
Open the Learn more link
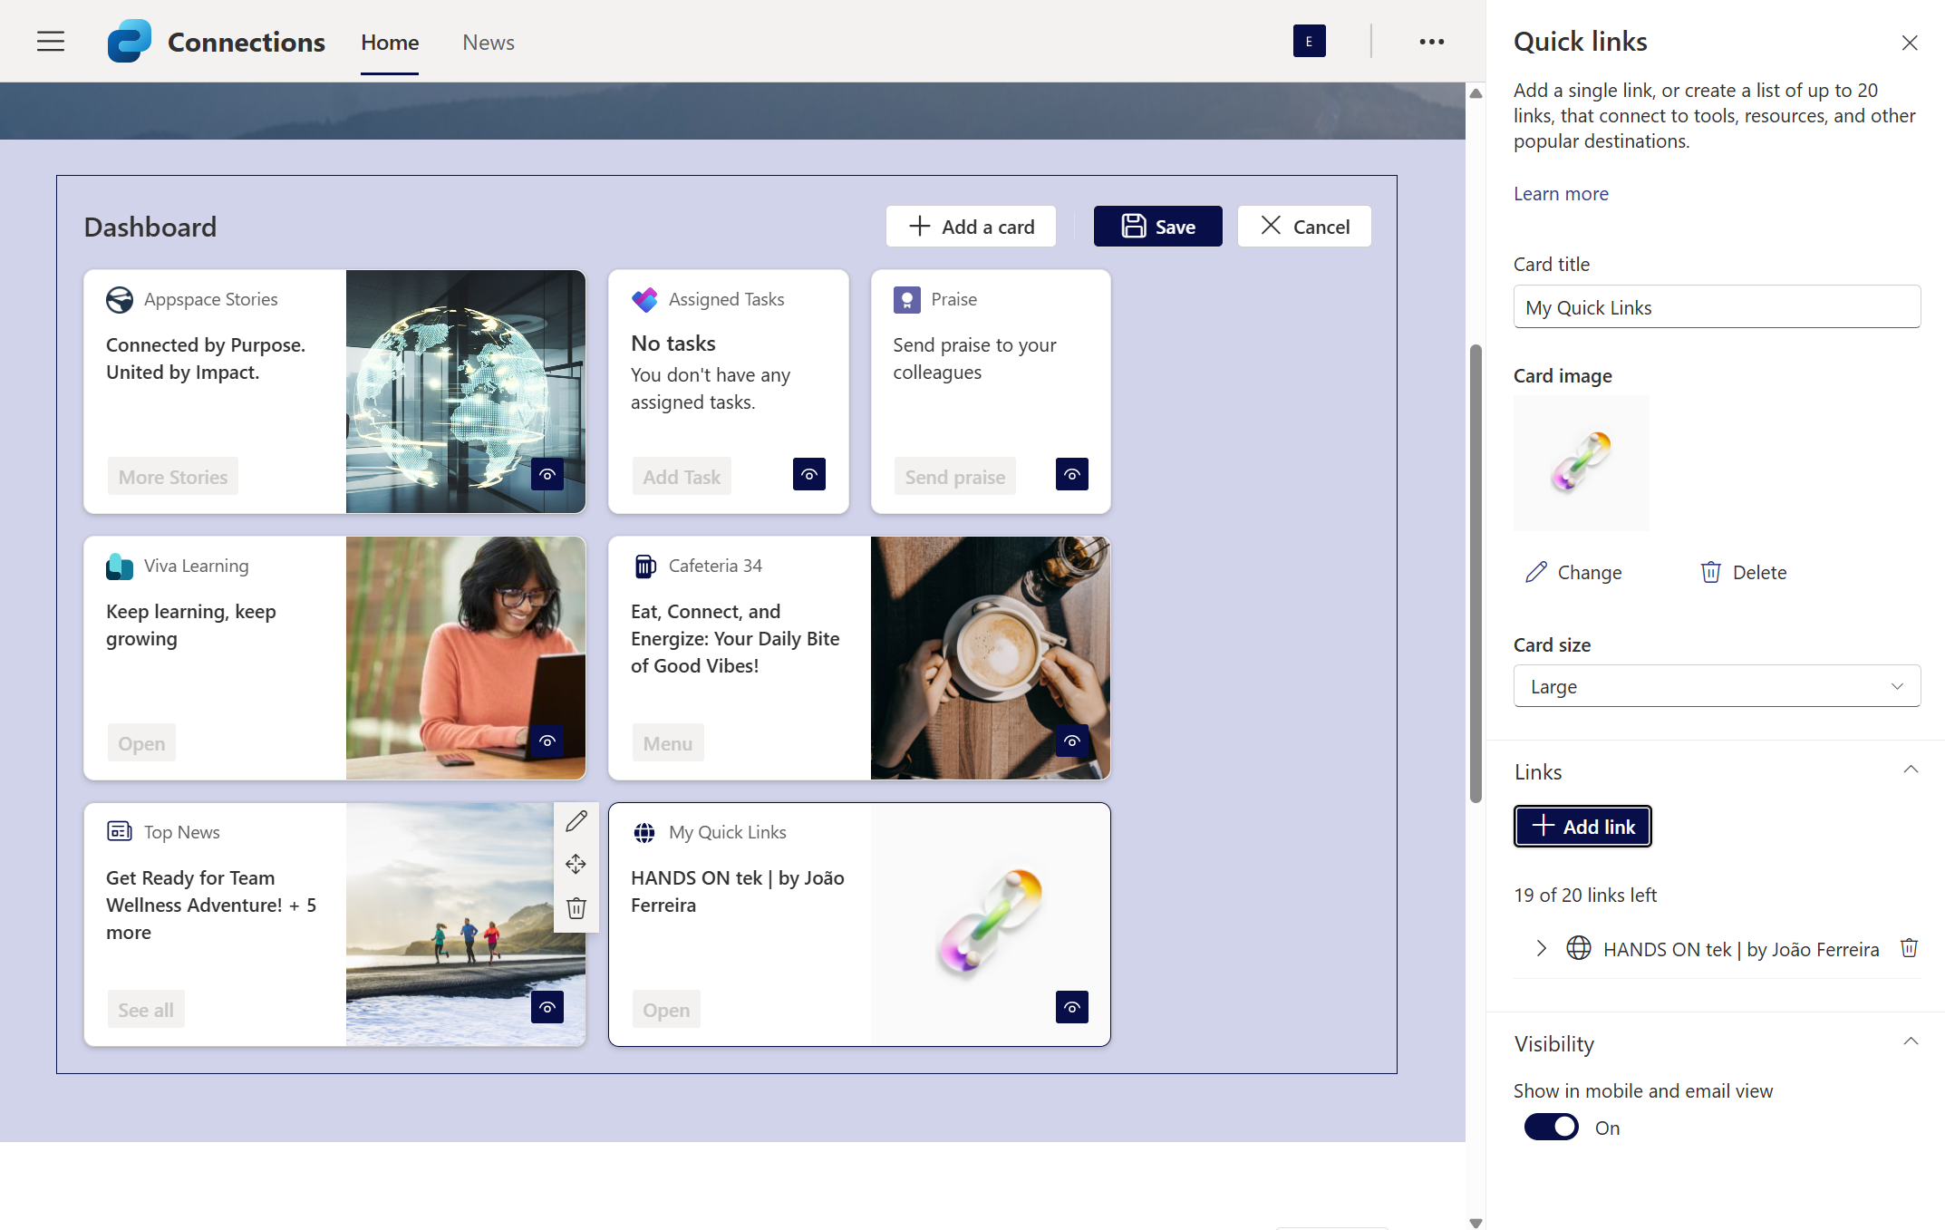[x=1561, y=194]
